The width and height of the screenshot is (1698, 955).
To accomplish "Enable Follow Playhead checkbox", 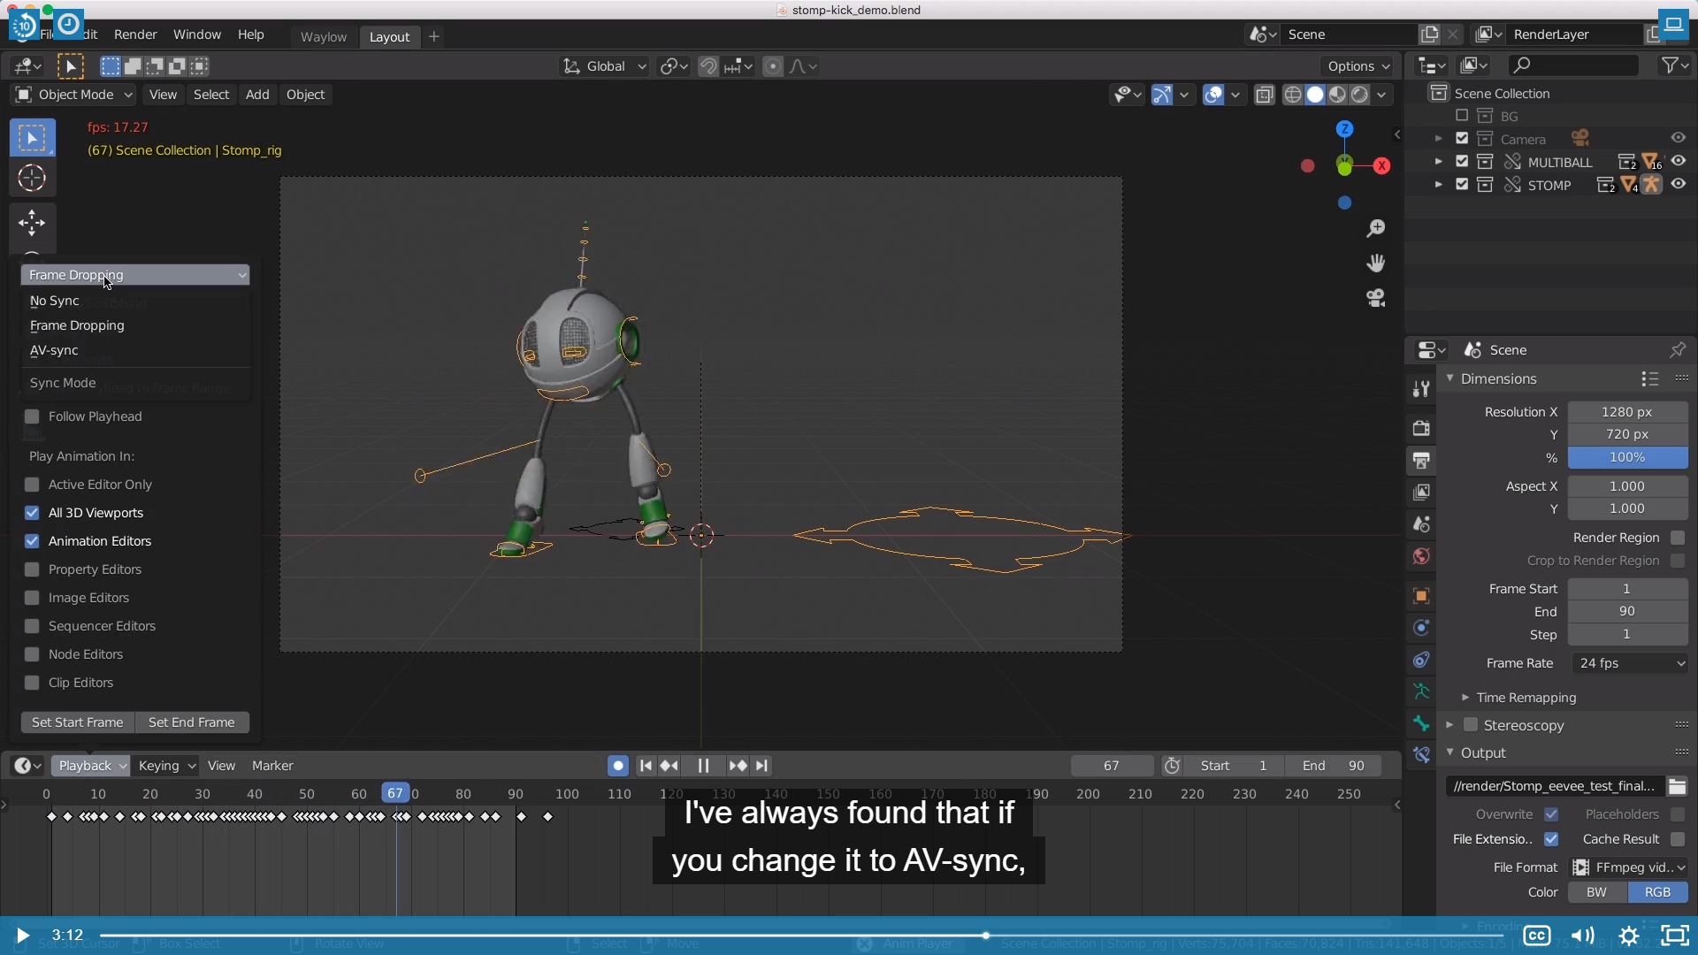I will coord(32,416).
